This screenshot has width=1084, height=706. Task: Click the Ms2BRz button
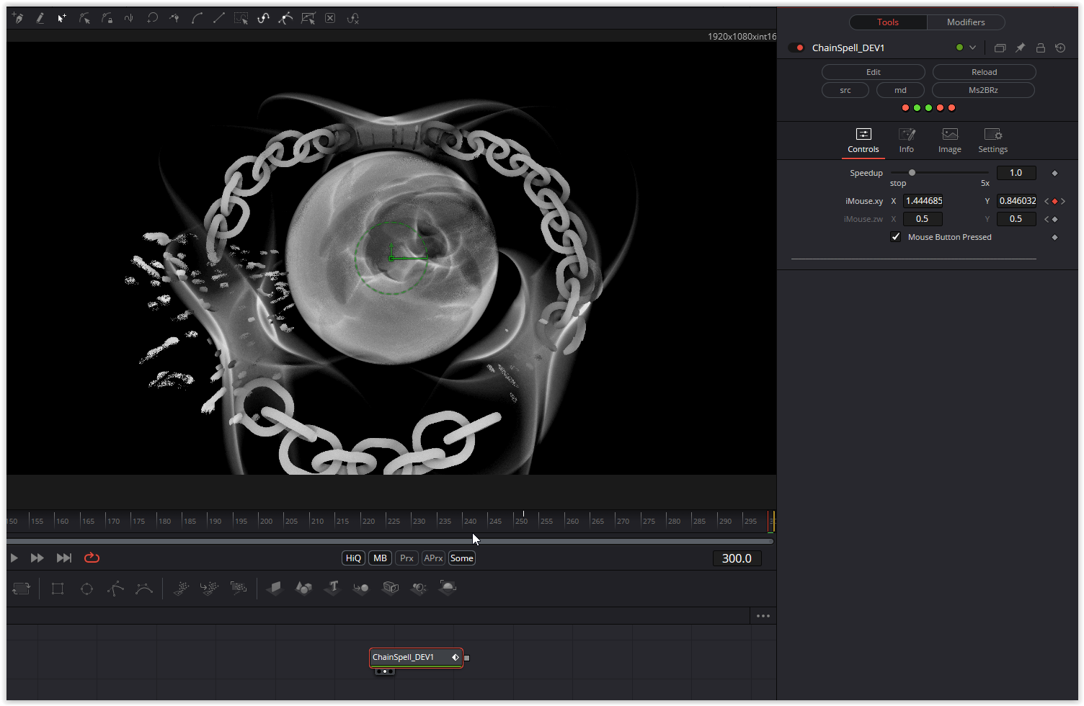(983, 90)
